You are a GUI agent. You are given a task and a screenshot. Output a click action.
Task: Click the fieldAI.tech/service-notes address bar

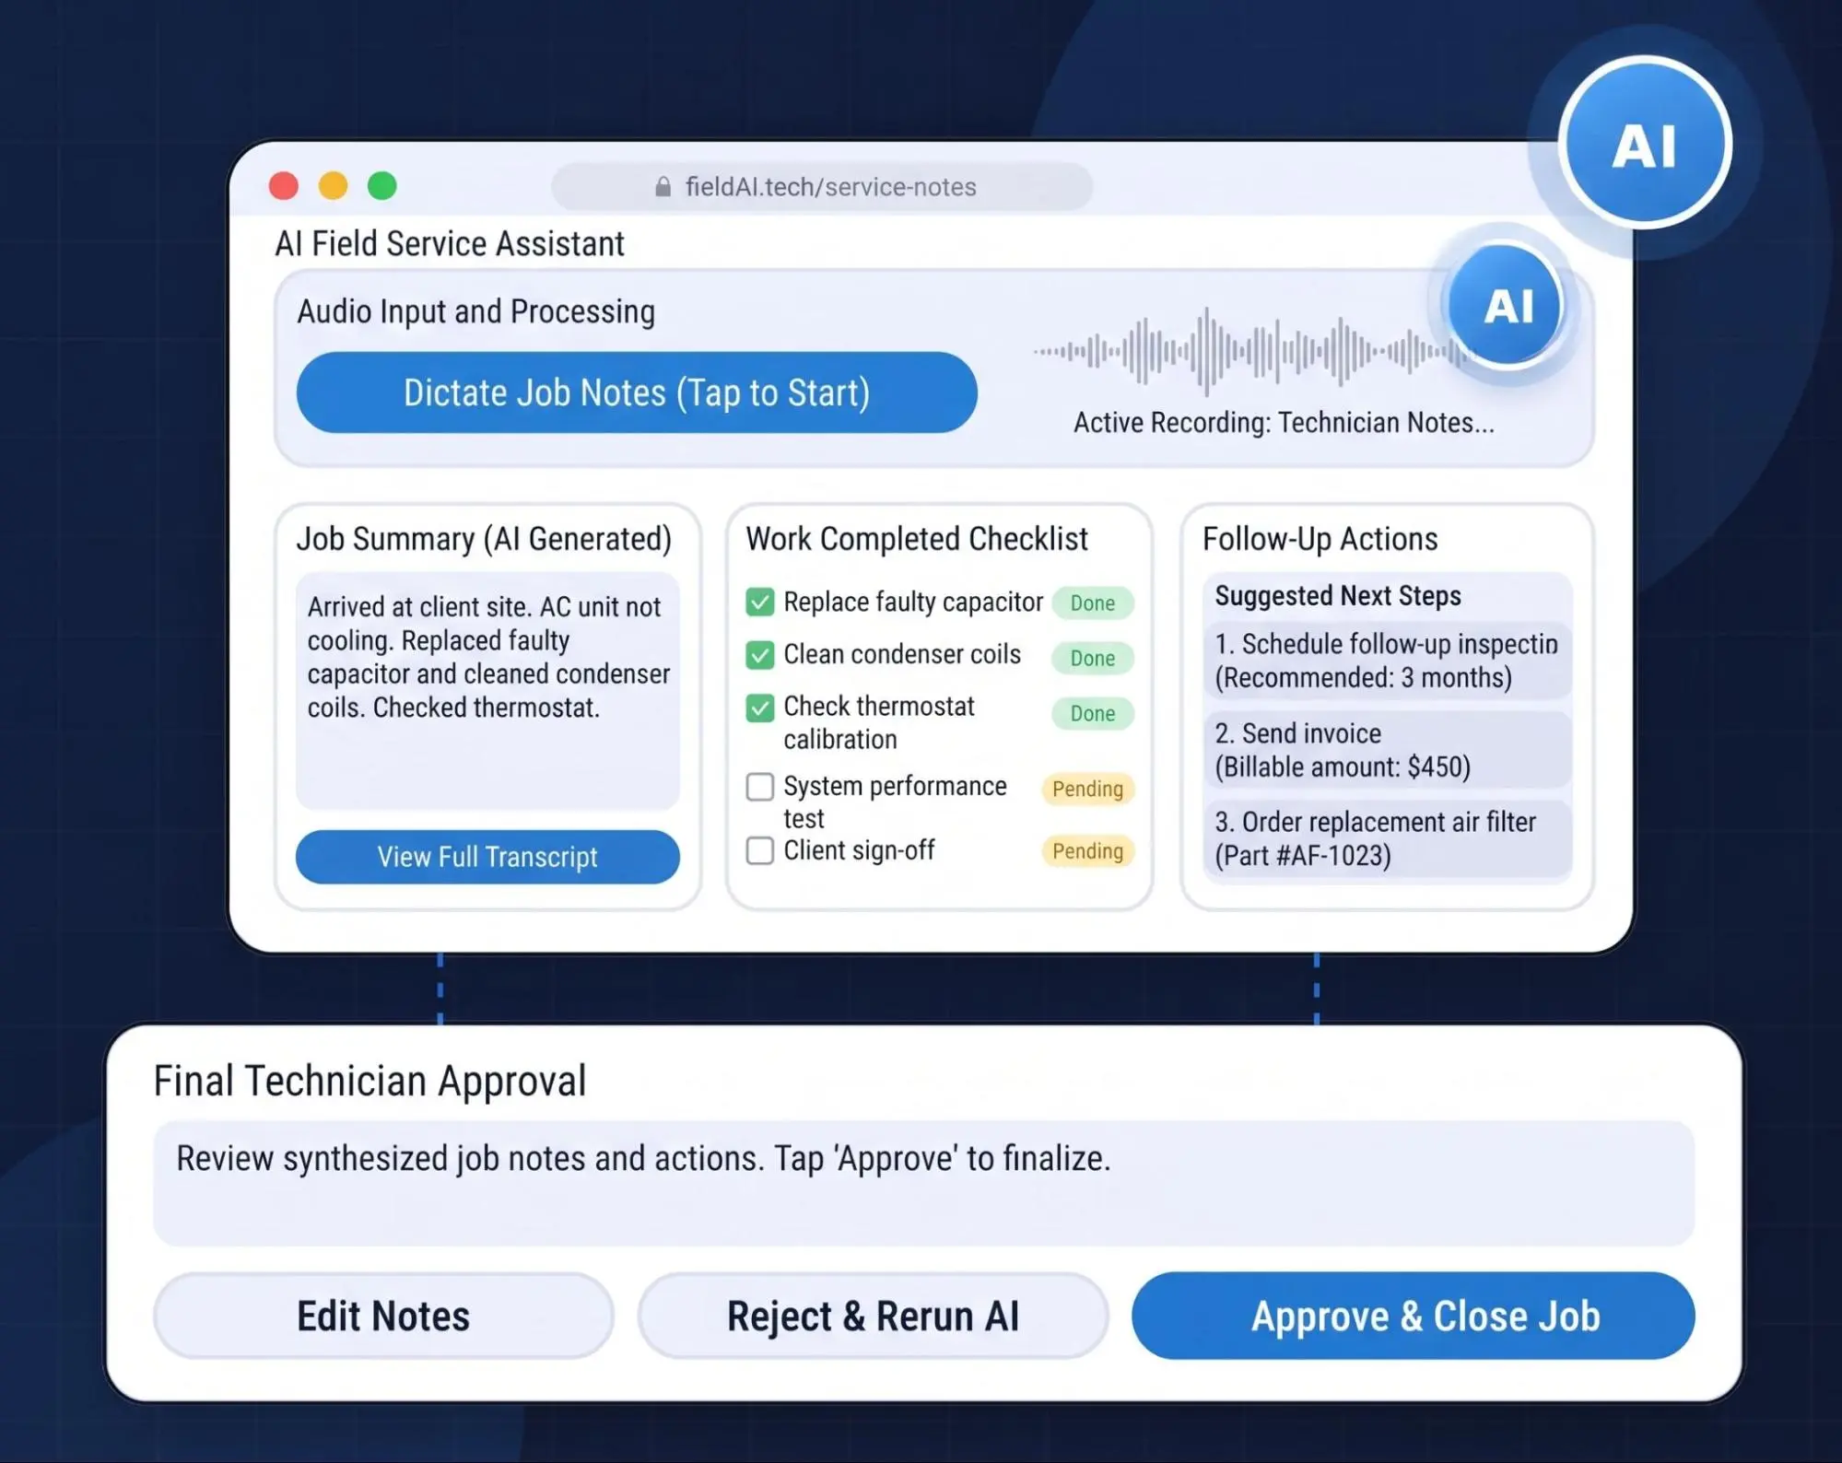822,187
